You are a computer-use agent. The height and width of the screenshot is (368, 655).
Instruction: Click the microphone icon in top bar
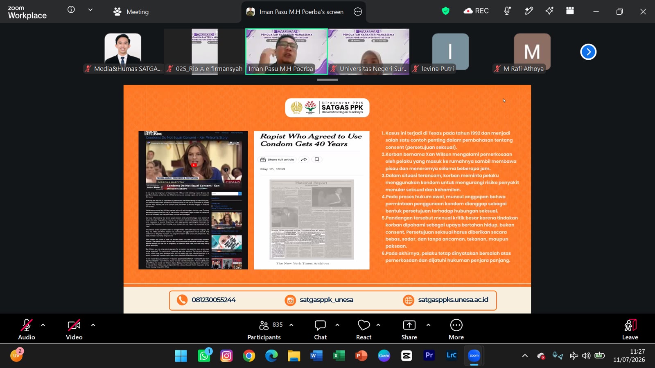(507, 11)
